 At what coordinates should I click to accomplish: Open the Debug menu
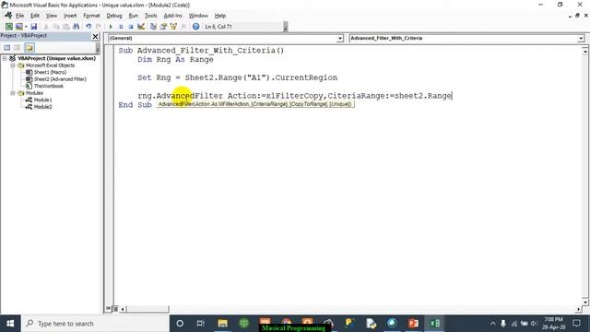(114, 16)
